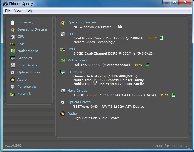Select the CPU chip icon in sidebar
194x152 pixels.
(12, 37)
